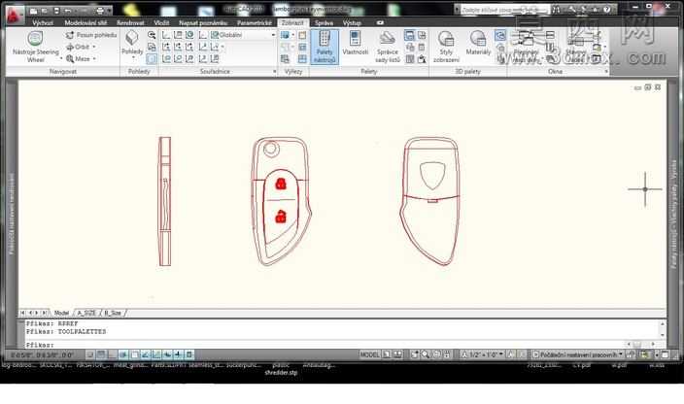Open the Materiály palette
This screenshot has height=404, width=684.
pyautogui.click(x=478, y=44)
